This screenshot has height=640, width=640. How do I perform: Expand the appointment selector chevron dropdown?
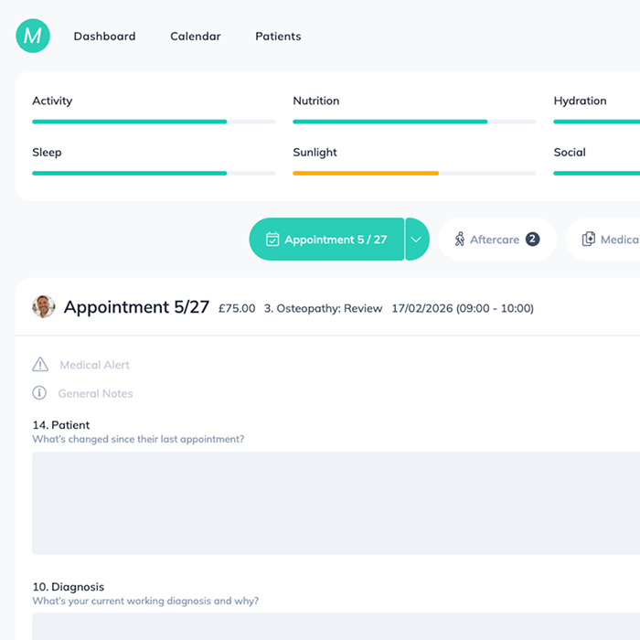tap(417, 240)
